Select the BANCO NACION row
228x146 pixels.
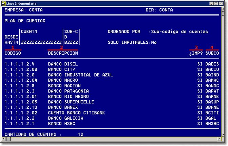pyautogui.click(x=112, y=86)
